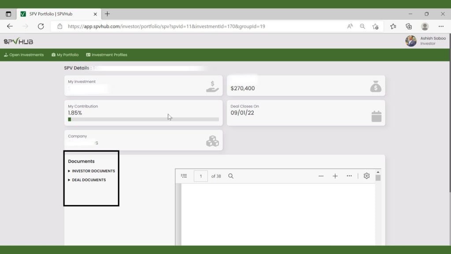Select the Investment Profiles menu item

pos(106,55)
